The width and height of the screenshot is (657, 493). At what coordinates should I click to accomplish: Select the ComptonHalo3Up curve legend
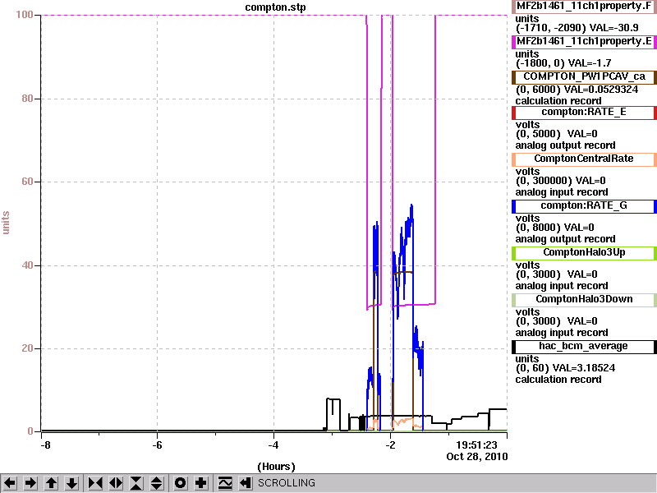[584, 252]
